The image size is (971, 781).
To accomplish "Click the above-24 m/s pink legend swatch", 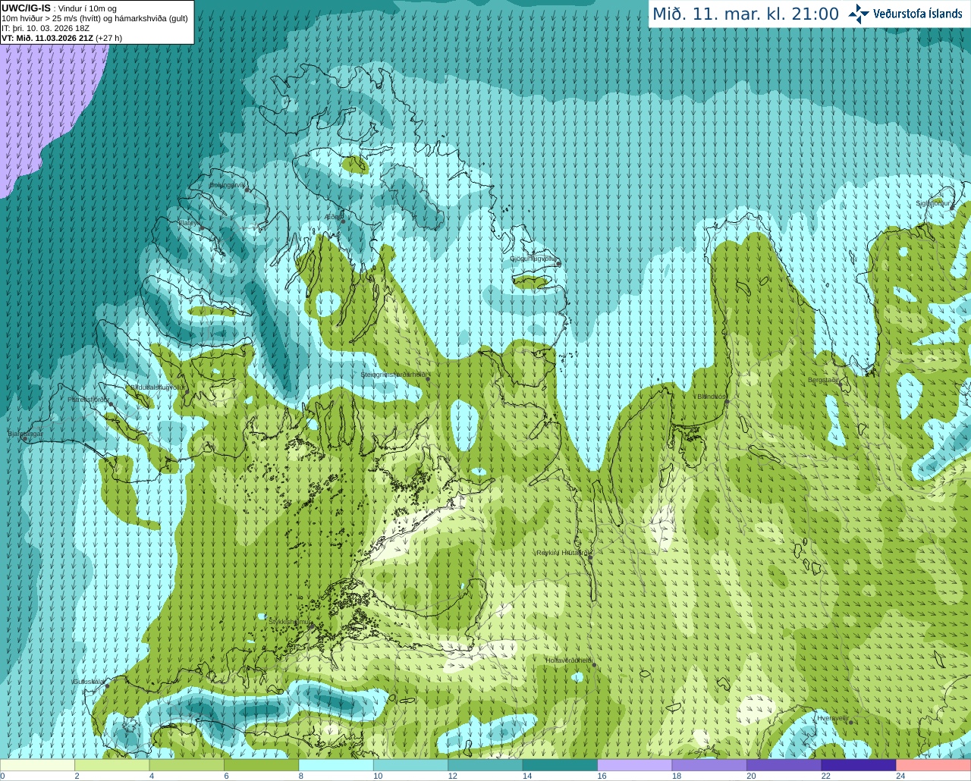I will click(x=933, y=765).
